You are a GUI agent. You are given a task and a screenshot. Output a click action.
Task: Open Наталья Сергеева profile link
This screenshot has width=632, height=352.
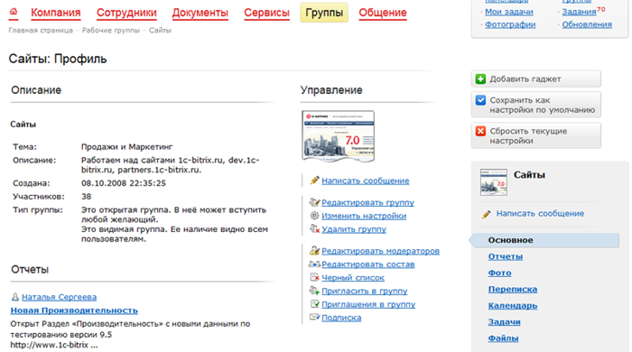point(59,297)
